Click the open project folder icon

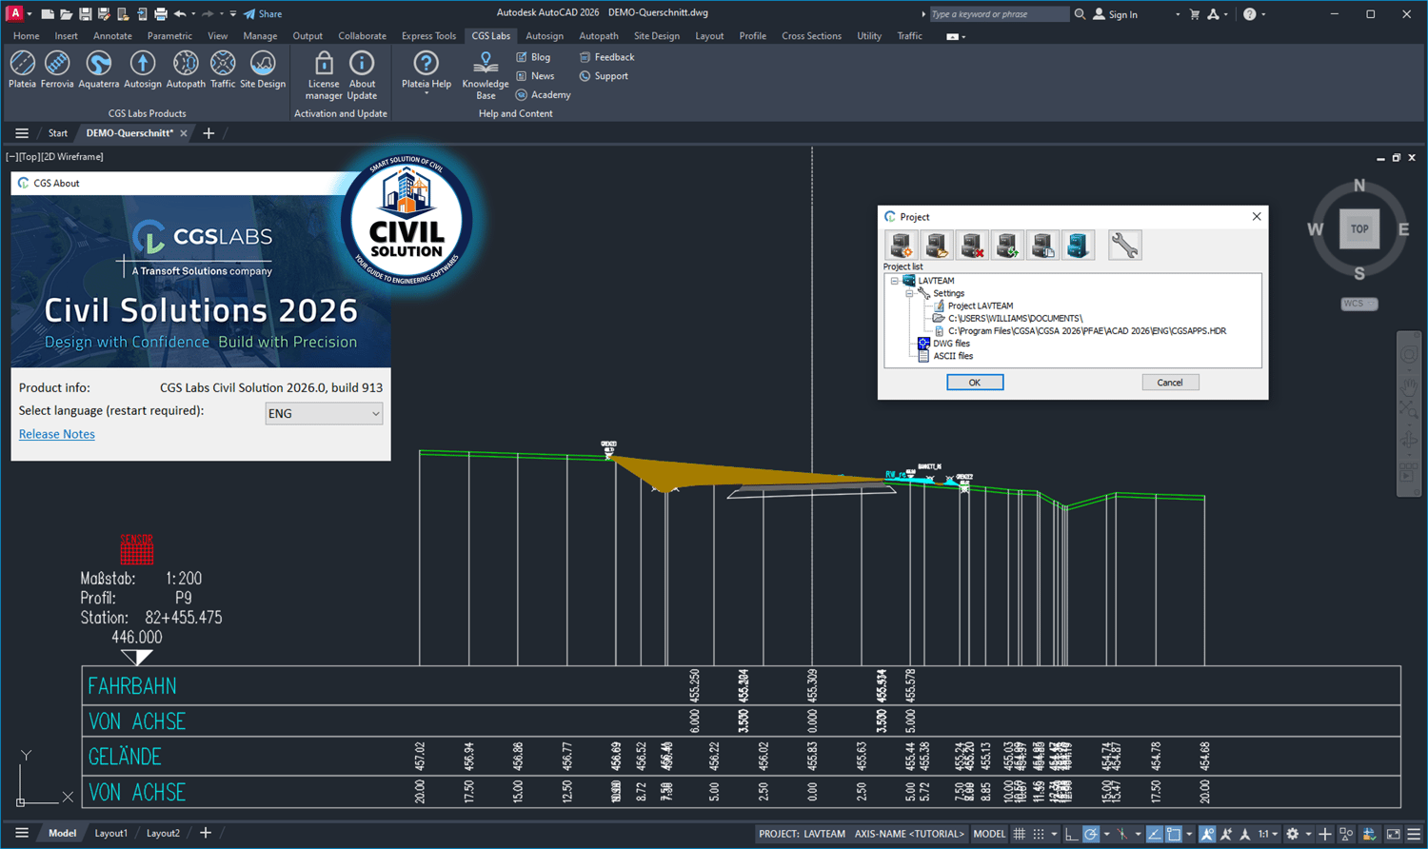coord(937,246)
